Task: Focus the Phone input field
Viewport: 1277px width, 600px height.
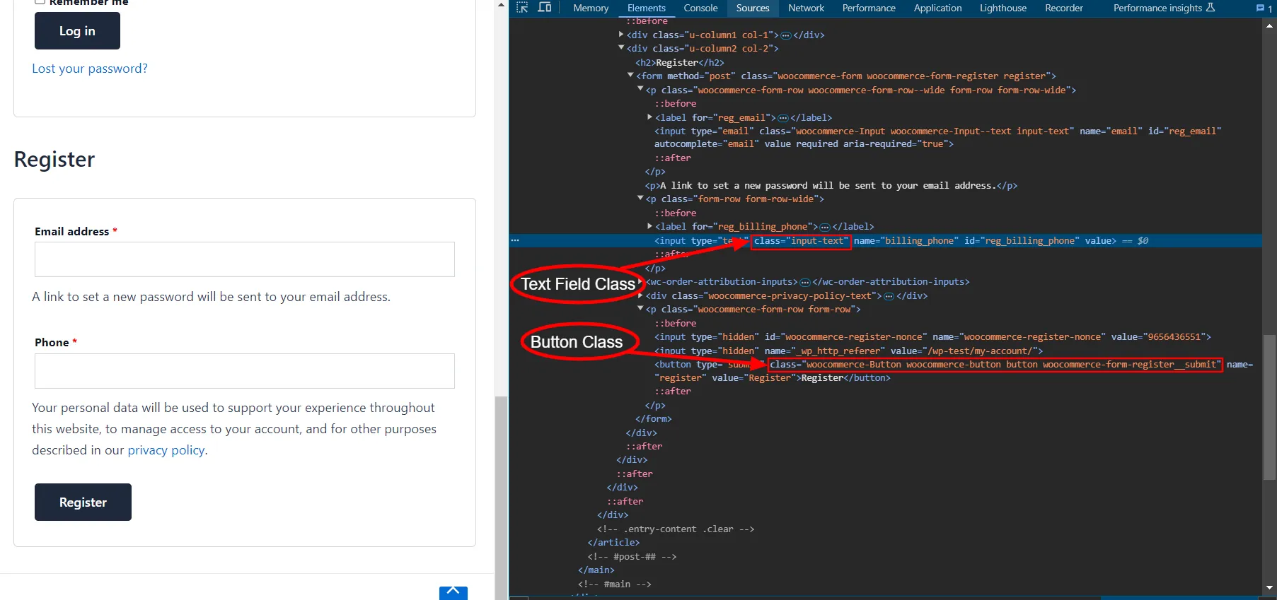Action: (245, 371)
